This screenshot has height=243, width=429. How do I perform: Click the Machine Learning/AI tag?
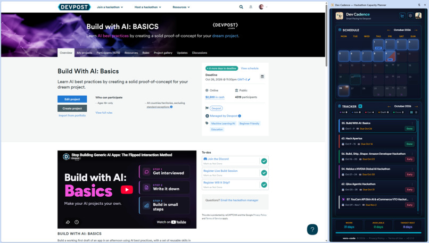click(x=223, y=123)
